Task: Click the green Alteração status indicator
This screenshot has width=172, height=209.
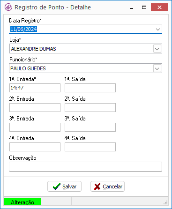Action: [22, 202]
